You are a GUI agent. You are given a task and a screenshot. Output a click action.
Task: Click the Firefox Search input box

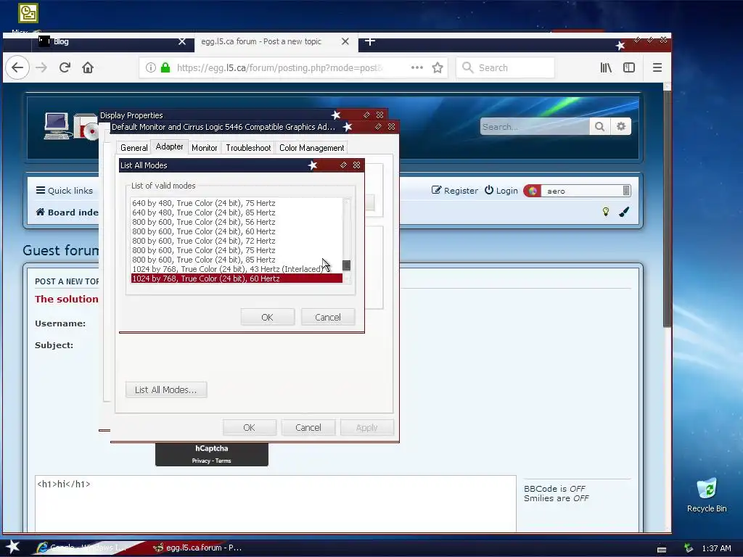505,67
